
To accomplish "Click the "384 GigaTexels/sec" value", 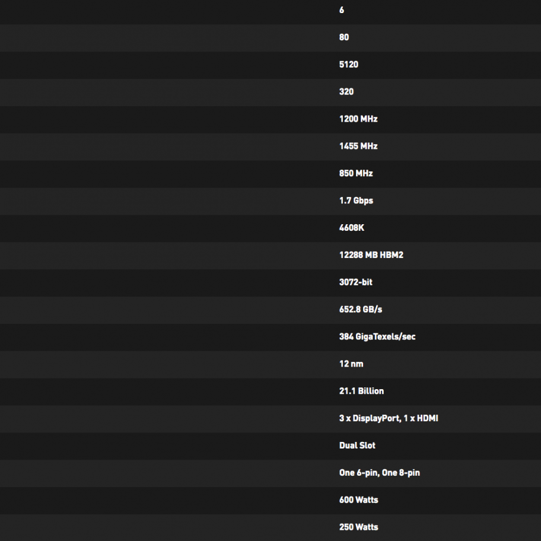I will click(x=377, y=337).
